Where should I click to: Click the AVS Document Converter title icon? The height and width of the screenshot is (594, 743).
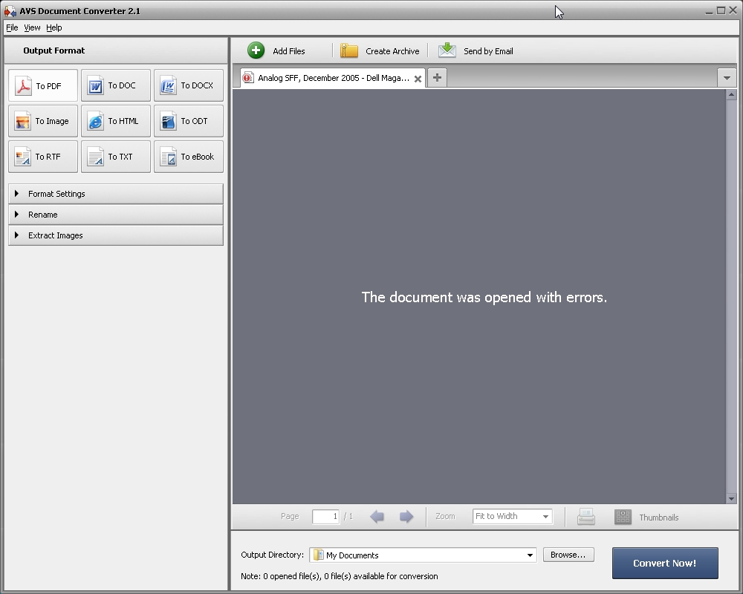pyautogui.click(x=10, y=10)
